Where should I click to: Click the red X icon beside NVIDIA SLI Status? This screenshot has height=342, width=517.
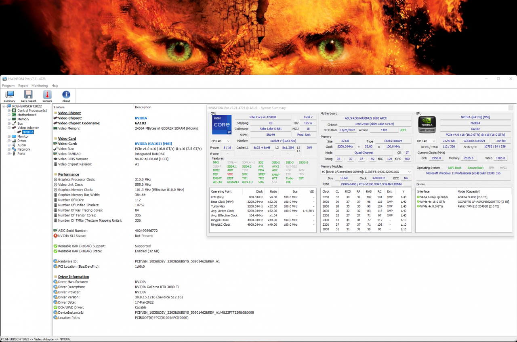click(x=55, y=236)
